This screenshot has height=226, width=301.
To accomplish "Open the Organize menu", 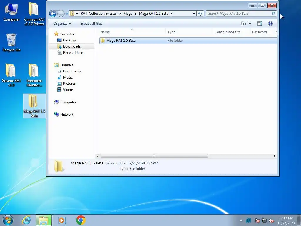I will [x=62, y=24].
